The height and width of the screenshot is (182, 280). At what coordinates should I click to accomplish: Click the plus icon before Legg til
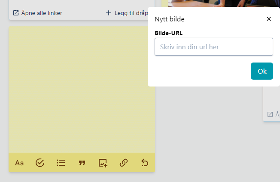coord(109,13)
